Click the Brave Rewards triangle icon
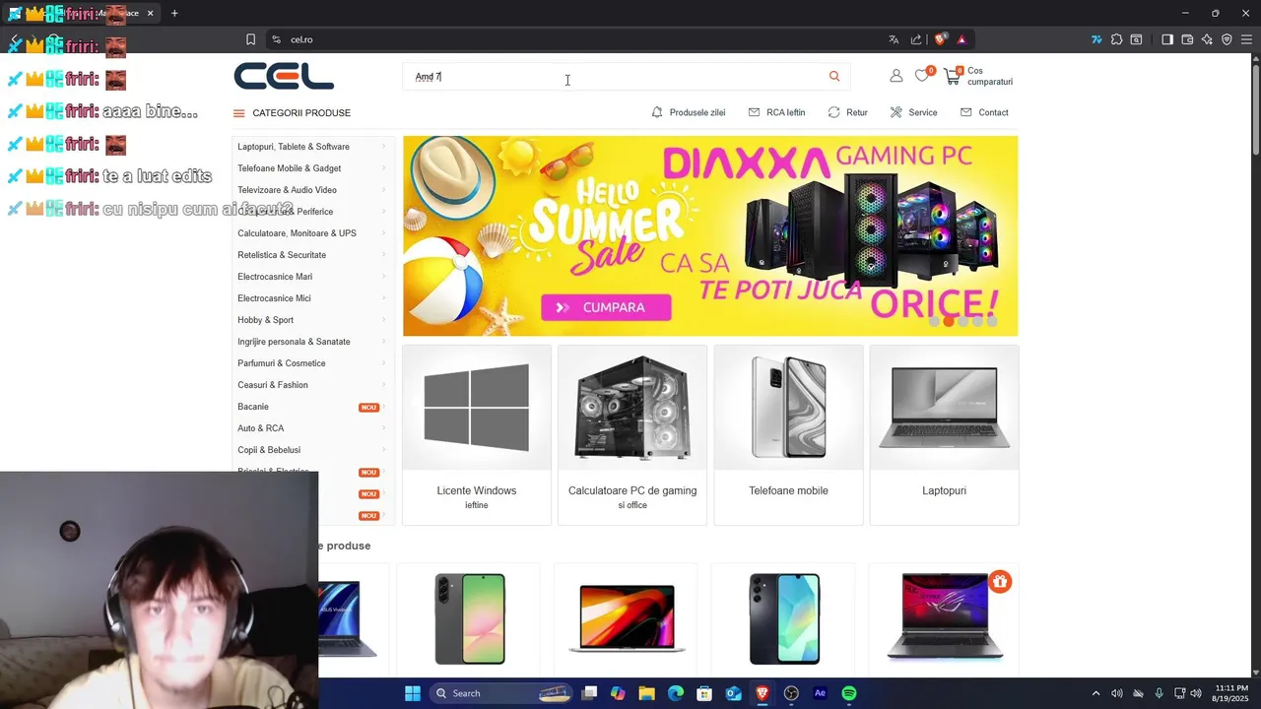 [x=962, y=39]
